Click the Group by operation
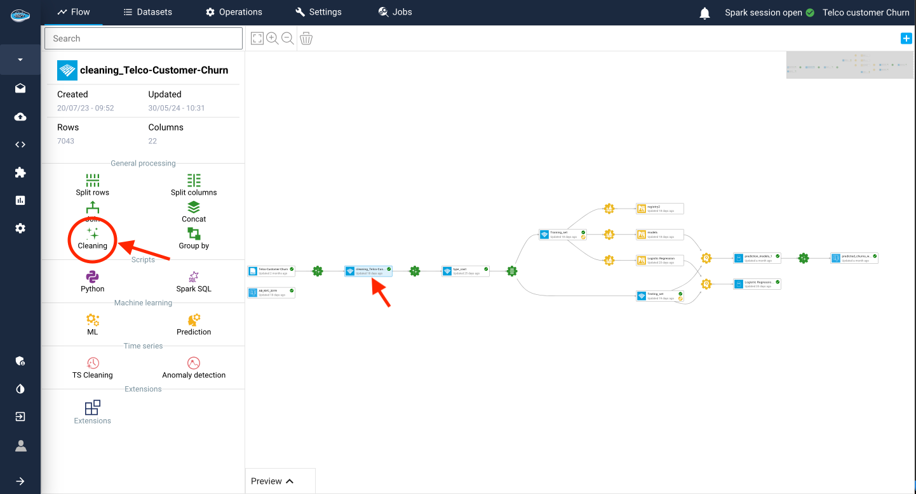916x494 pixels. (x=194, y=238)
